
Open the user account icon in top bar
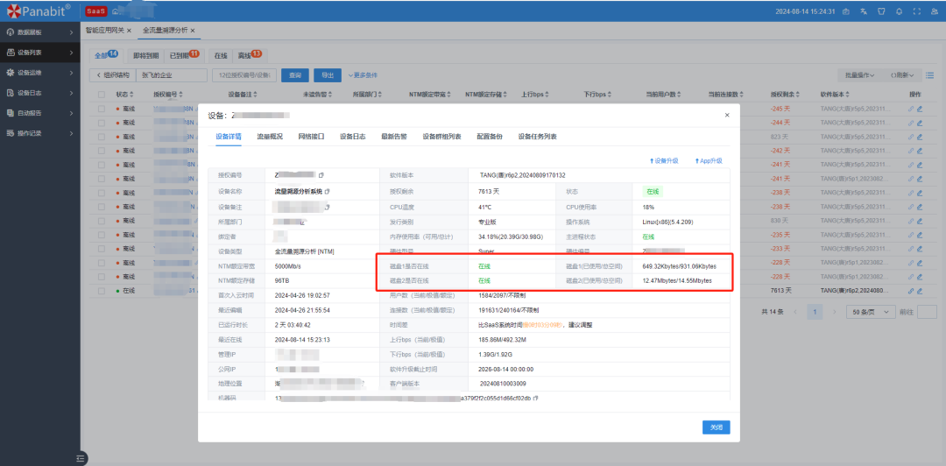click(x=935, y=11)
